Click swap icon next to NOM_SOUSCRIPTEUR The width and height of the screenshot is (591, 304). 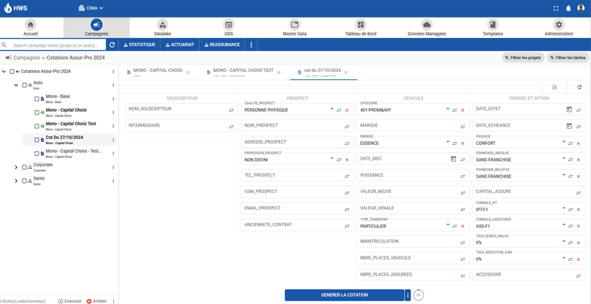[232, 110]
